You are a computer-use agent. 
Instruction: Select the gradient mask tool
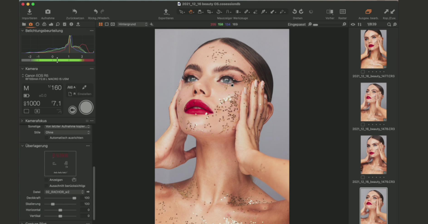point(238,12)
